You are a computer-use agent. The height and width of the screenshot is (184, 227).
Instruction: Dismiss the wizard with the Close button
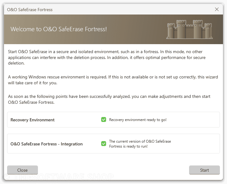[x=23, y=170]
